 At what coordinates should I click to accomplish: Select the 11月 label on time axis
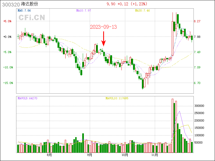pyautogui.click(x=154, y=155)
